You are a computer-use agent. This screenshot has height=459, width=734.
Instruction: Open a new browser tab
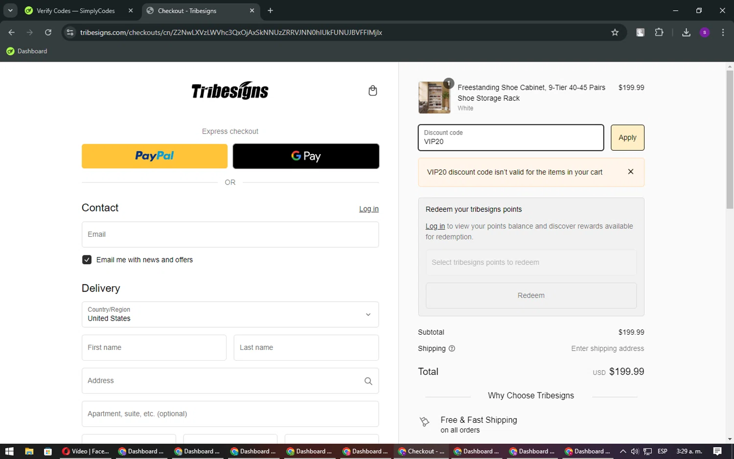click(x=270, y=10)
